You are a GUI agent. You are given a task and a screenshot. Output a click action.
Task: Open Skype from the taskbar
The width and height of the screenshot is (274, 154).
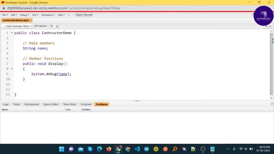(x=90, y=149)
